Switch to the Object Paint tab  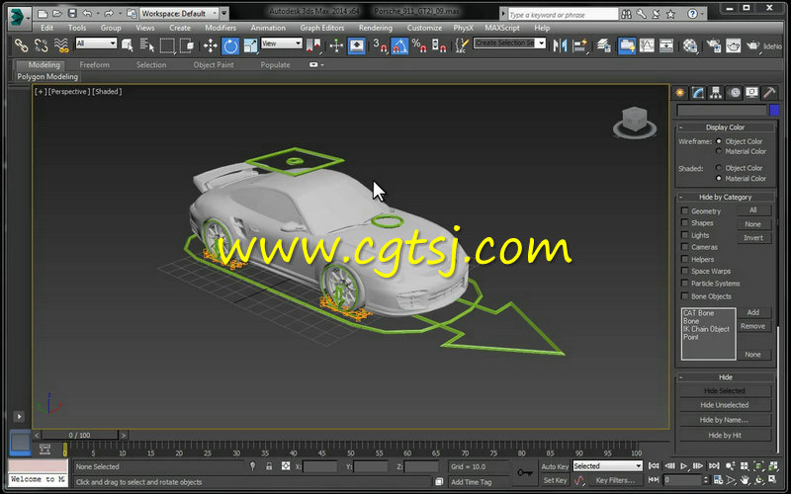pos(214,65)
